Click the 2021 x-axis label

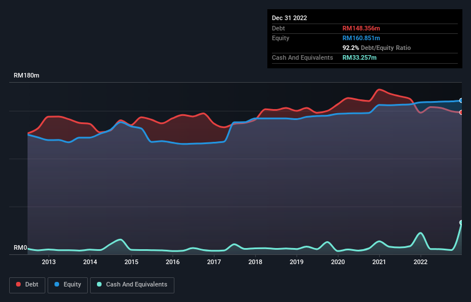(x=379, y=262)
